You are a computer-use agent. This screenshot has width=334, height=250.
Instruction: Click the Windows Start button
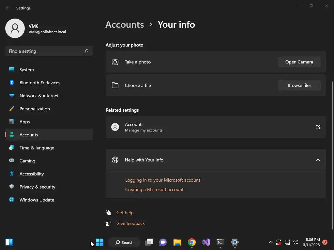coord(99,242)
